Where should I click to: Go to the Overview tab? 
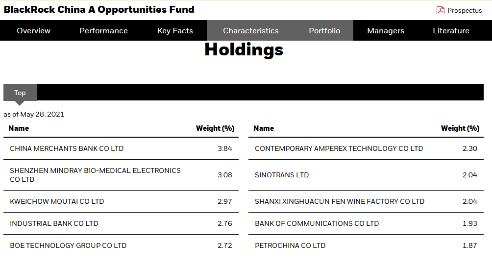(x=33, y=30)
